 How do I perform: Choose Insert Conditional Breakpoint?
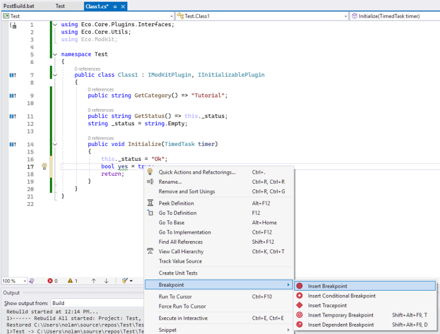[x=365, y=296]
